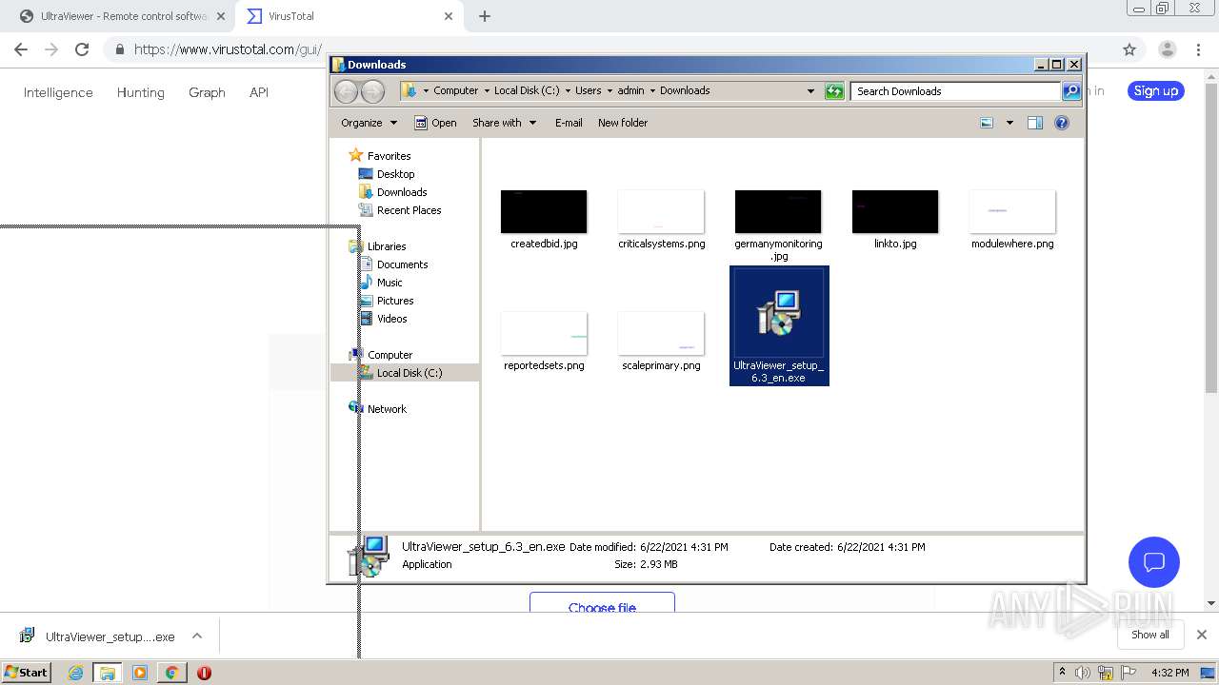Click Users breadcrumb segment
Screen dimensions: 1219x685
pyautogui.click(x=588, y=90)
